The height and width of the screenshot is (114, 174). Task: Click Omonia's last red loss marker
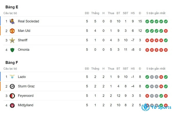[166, 50]
